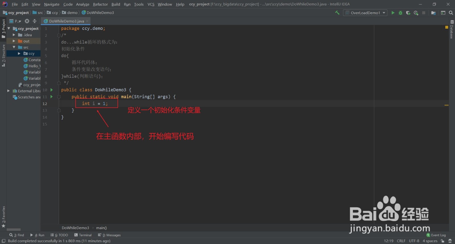Expand the ccy package node
This screenshot has height=244, width=455.
[19, 54]
